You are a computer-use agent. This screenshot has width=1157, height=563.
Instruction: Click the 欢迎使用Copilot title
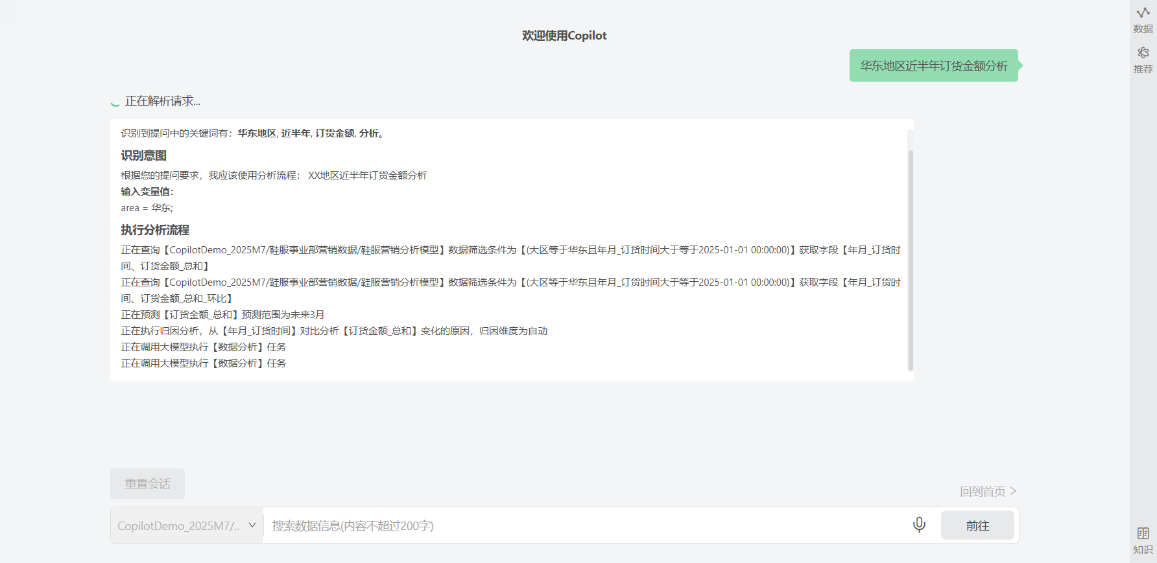pyautogui.click(x=564, y=36)
